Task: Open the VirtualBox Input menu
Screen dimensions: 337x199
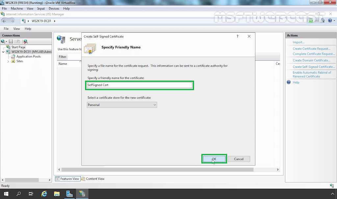Action: pyautogui.click(x=41, y=8)
